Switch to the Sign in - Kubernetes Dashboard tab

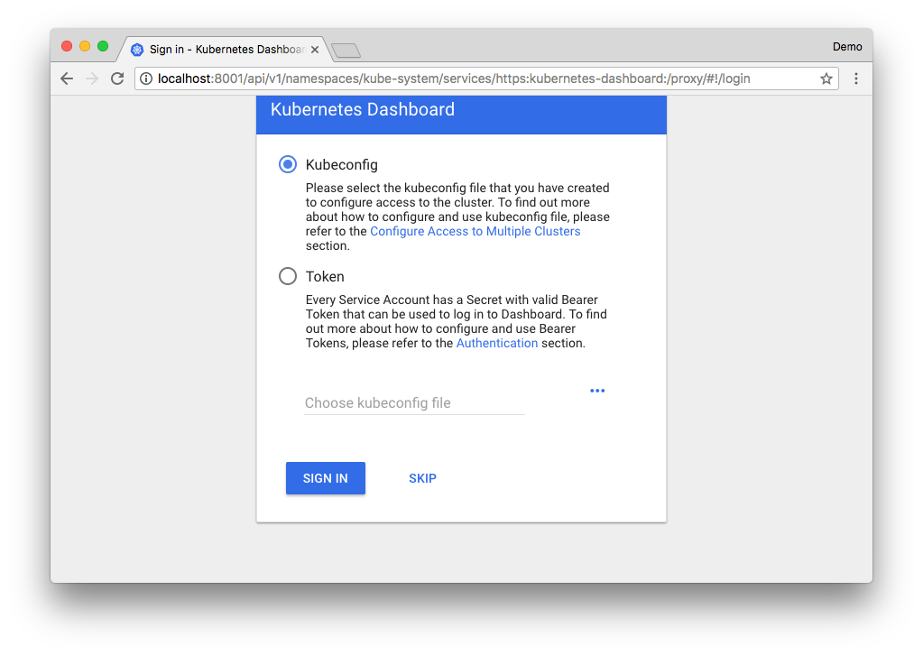pyautogui.click(x=226, y=50)
